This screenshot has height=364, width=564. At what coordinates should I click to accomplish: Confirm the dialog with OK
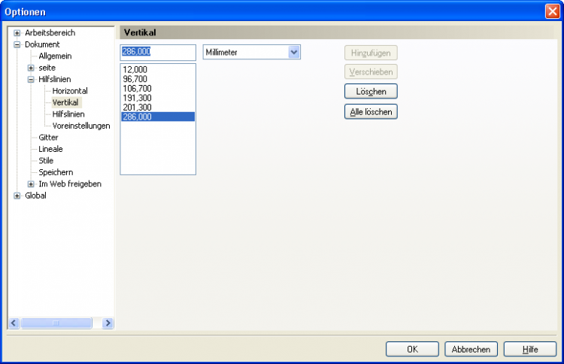412,349
